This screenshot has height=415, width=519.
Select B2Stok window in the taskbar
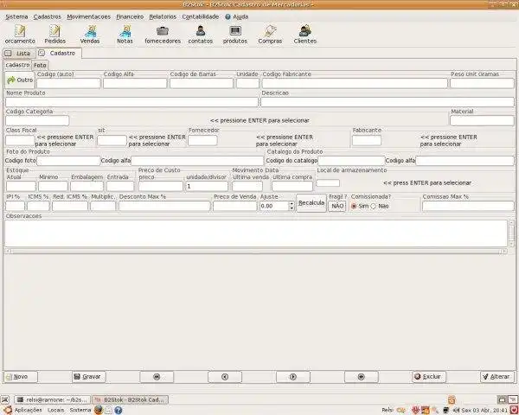130,399
